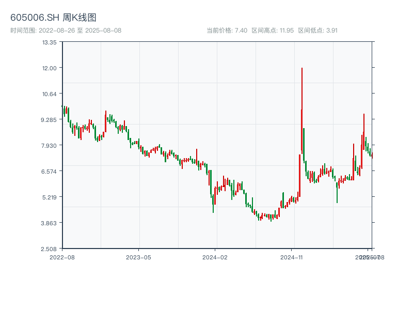Select the 2024-11 date axis label
Image resolution: width=413 pixels, height=310 pixels.
pos(292,257)
